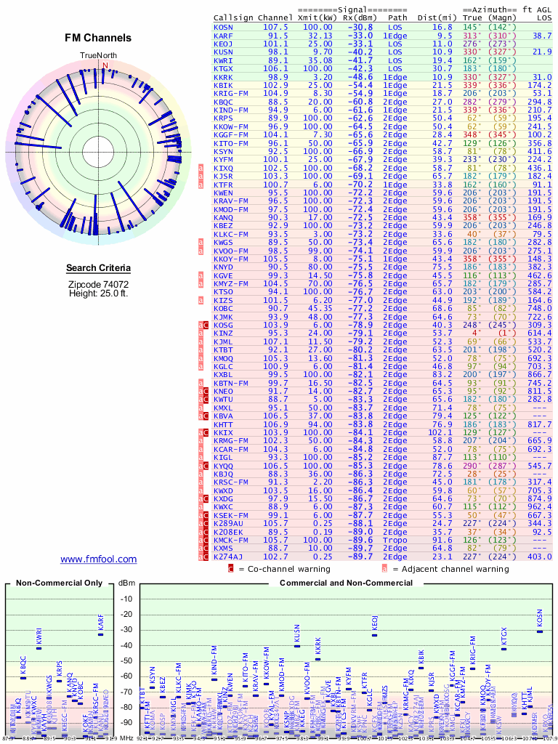Click the Height: 25.0 ft. text
558x744 pixels.
pos(98,294)
